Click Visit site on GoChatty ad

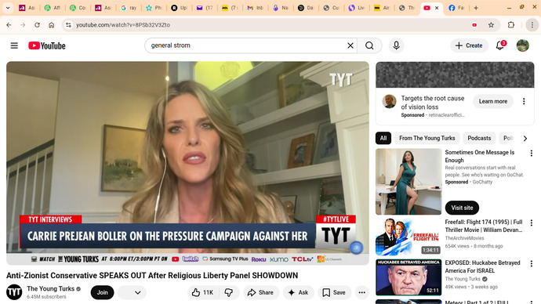coord(462,208)
